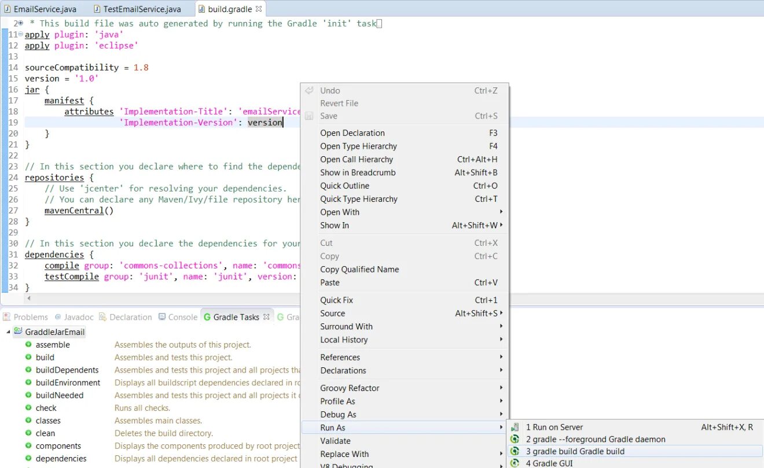The height and width of the screenshot is (468, 764).
Task: Choose Paste in context menu
Action: coord(405,283)
